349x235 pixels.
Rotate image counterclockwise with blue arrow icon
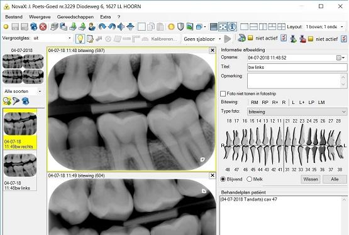112,27
